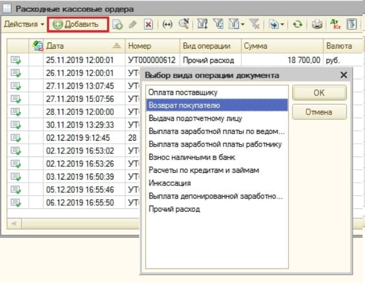The height and width of the screenshot is (283, 365).
Task: Click the Дт/Кт postings icon
Action: (333, 25)
